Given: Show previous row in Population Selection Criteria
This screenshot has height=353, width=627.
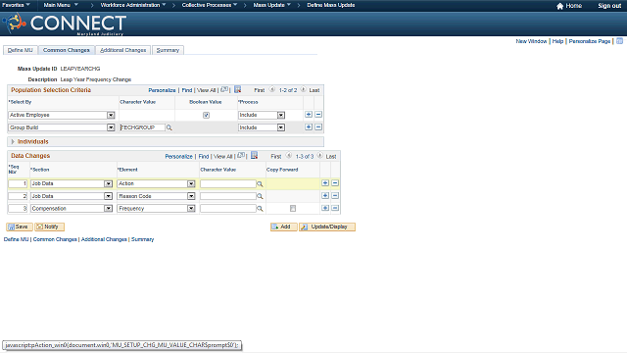Looking at the screenshot, I should [272, 89].
